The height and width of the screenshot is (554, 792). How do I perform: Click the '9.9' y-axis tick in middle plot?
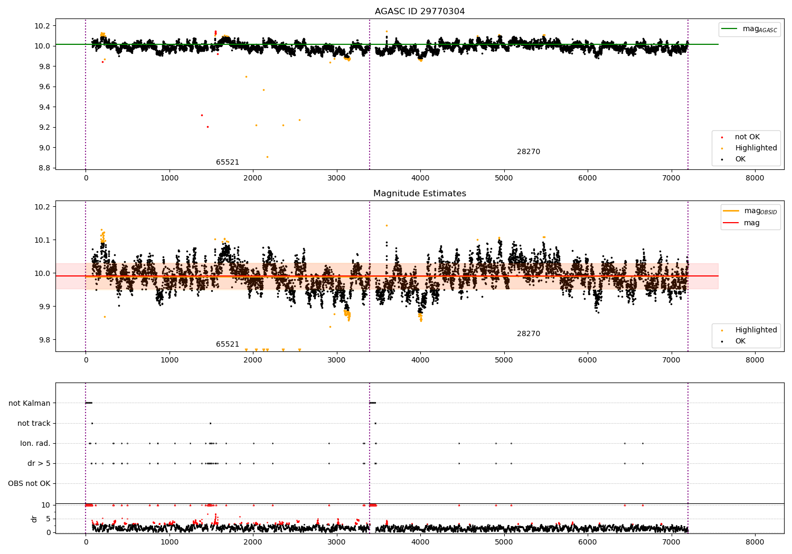pyautogui.click(x=43, y=307)
